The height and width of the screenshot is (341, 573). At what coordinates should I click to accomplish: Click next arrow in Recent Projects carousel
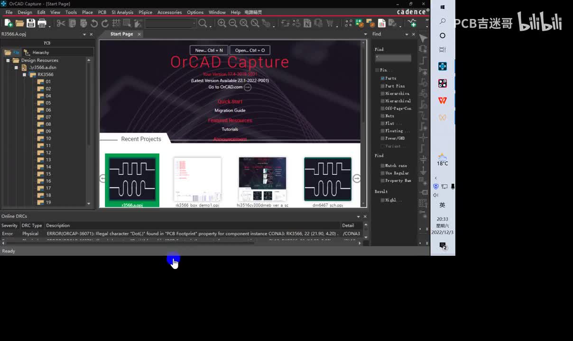357,179
